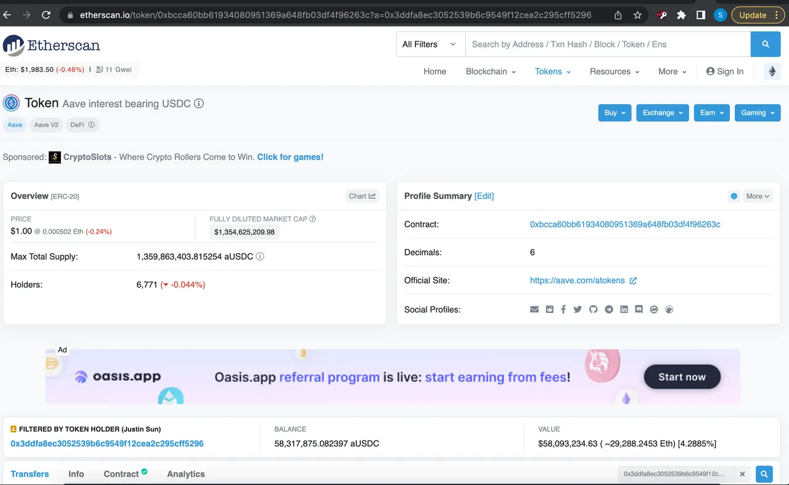Click the browser back arrow
The image size is (789, 485).
tap(7, 15)
